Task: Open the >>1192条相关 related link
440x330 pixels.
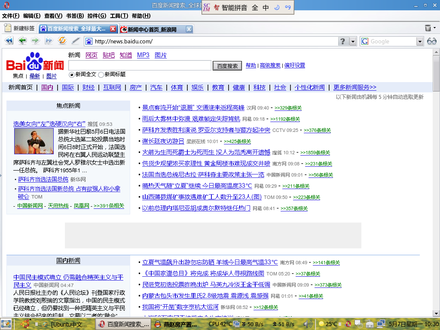Action: (x=285, y=119)
